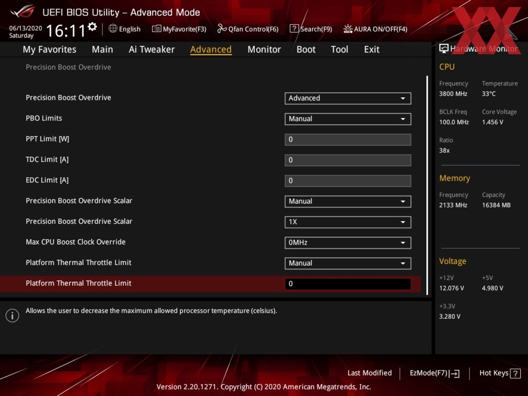Click EzMode(F7) text button
This screenshot has width=528, height=396.
(x=429, y=373)
